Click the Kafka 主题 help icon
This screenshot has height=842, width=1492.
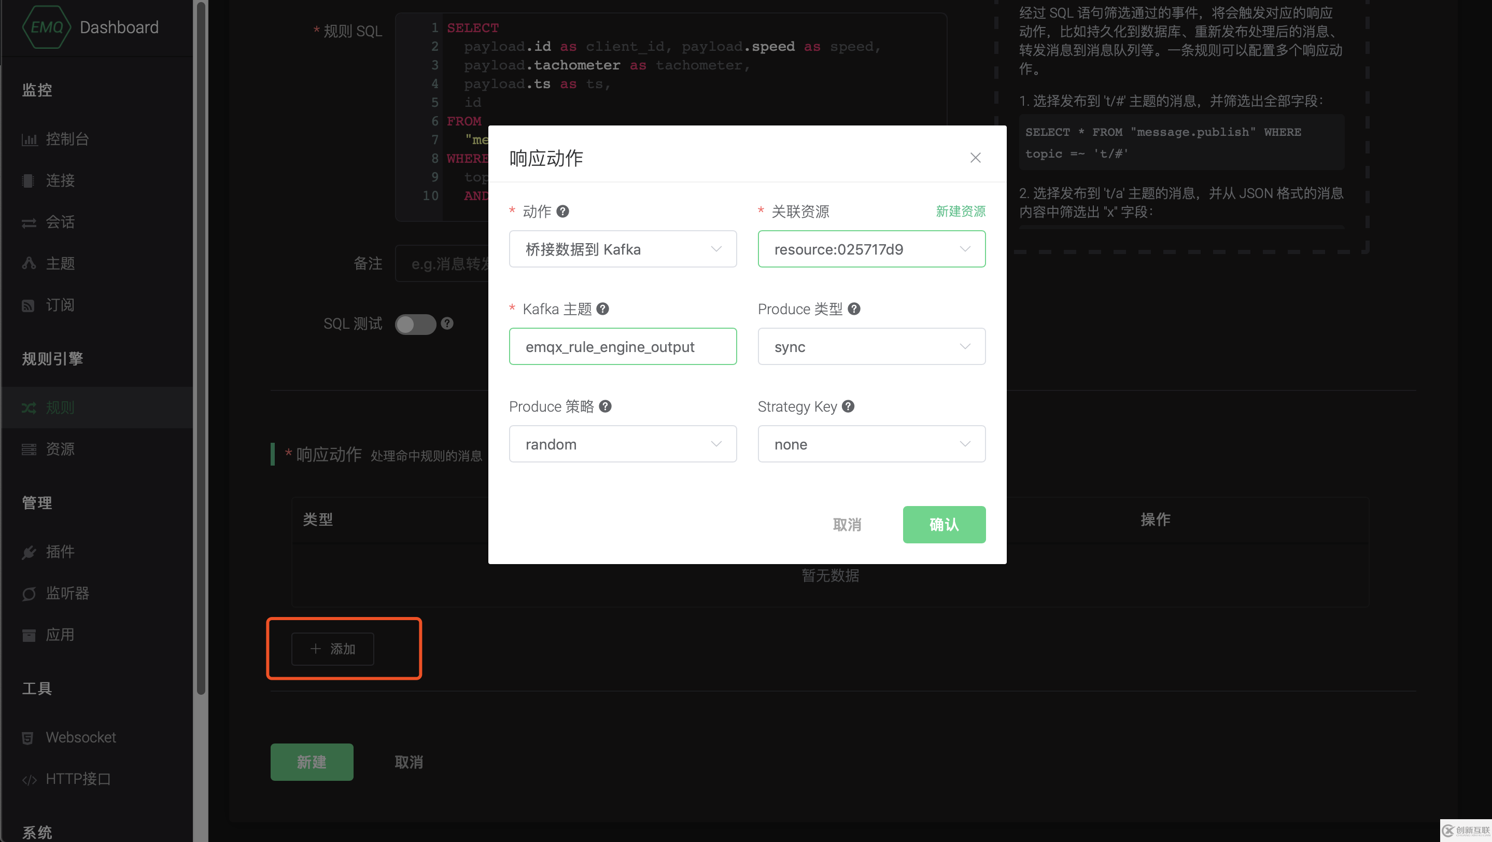(603, 308)
